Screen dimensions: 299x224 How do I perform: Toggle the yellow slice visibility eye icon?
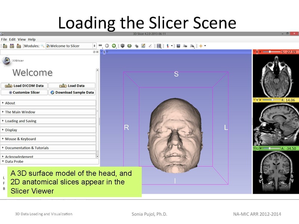click(260, 100)
